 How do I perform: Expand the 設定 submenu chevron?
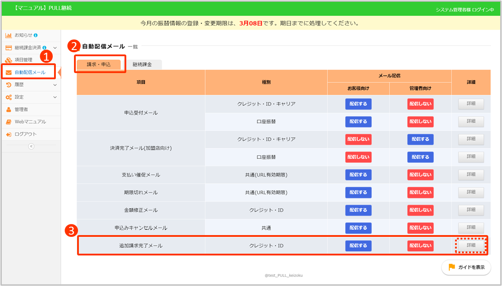(x=55, y=97)
